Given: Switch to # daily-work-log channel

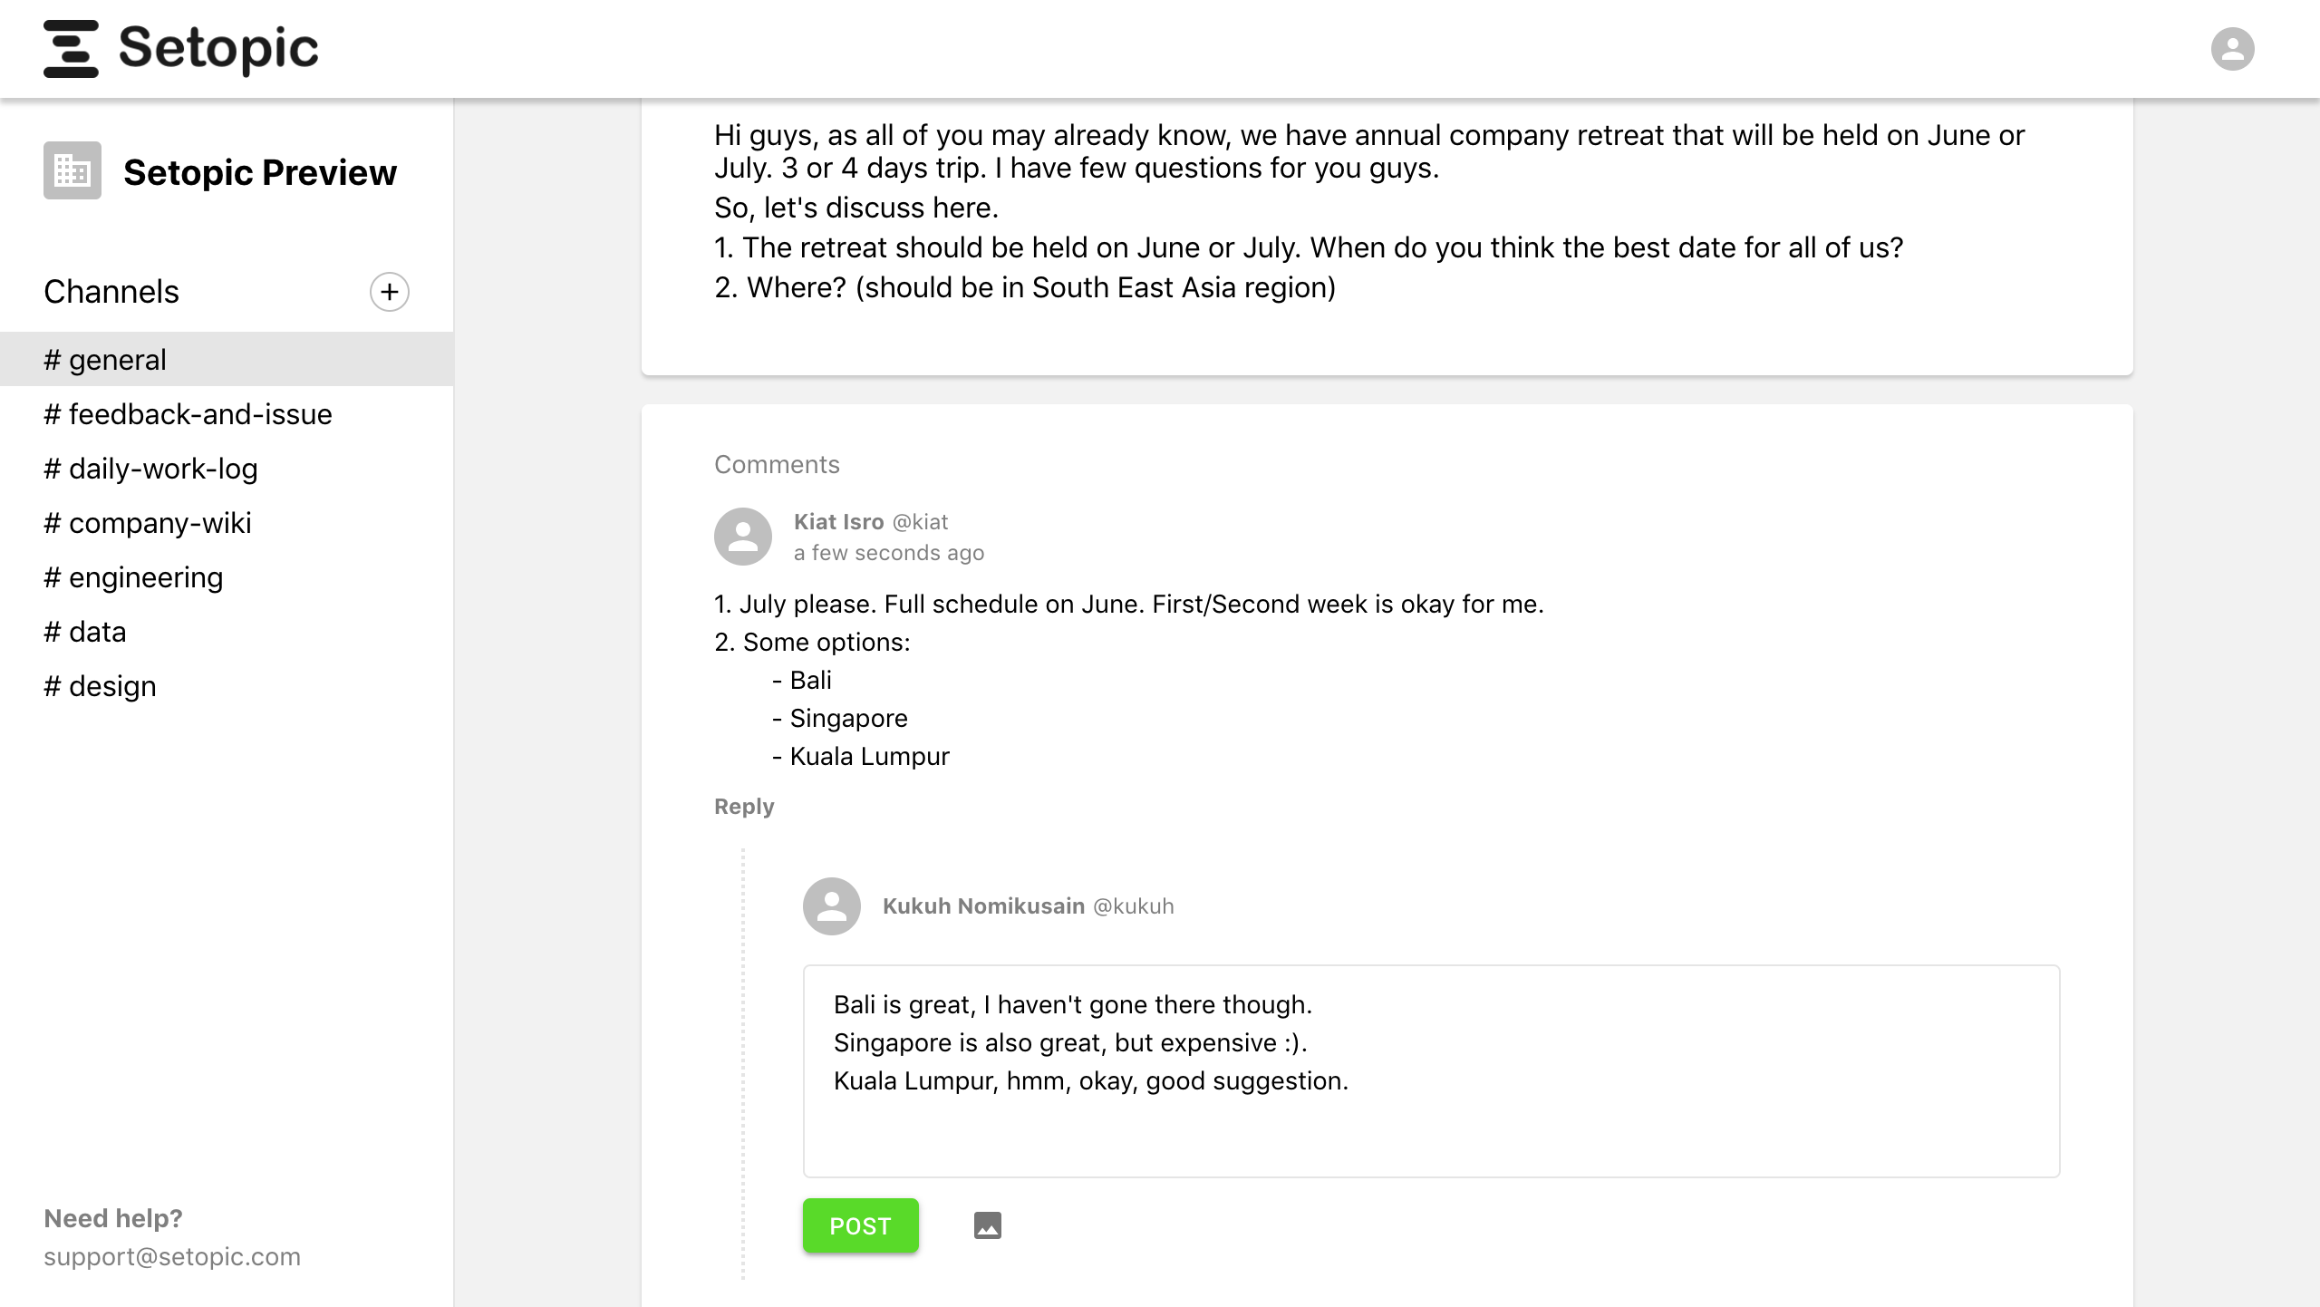Looking at the screenshot, I should coord(150,469).
